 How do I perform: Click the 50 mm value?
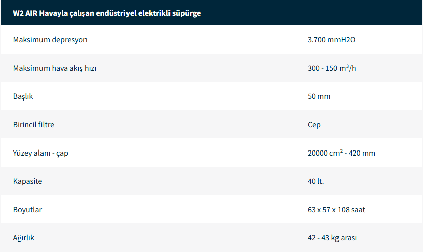[319, 96]
